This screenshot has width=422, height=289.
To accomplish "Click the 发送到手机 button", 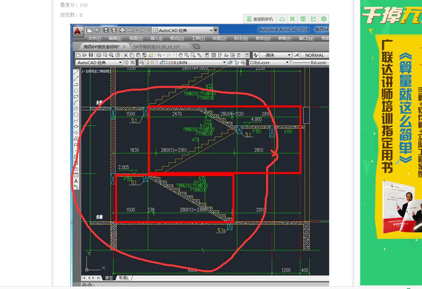I will 260,19.
